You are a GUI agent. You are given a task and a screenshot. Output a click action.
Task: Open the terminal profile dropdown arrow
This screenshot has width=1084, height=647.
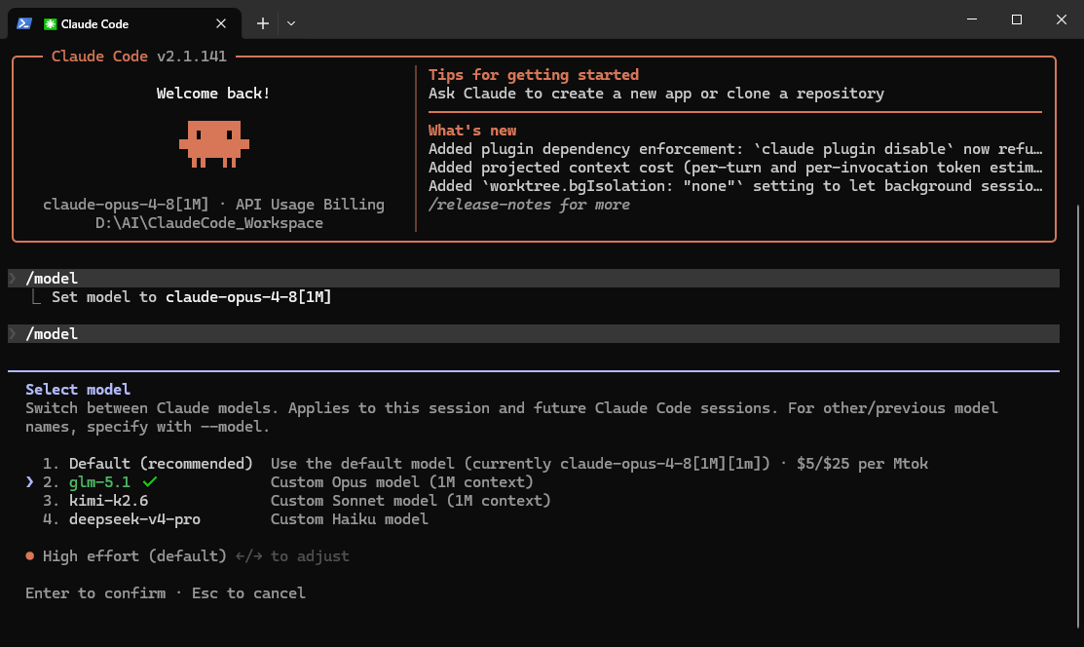click(291, 23)
